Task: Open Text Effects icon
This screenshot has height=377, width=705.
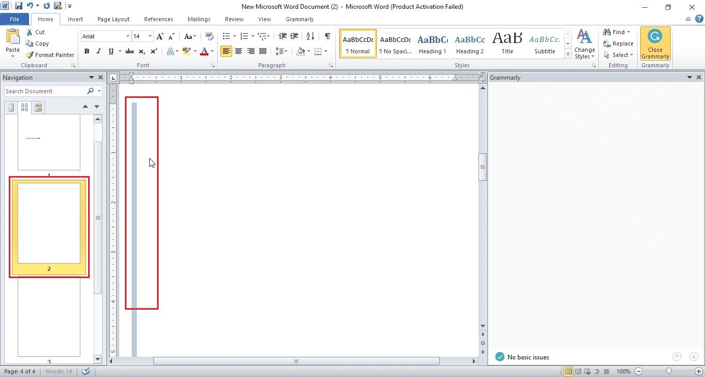Action: [170, 51]
